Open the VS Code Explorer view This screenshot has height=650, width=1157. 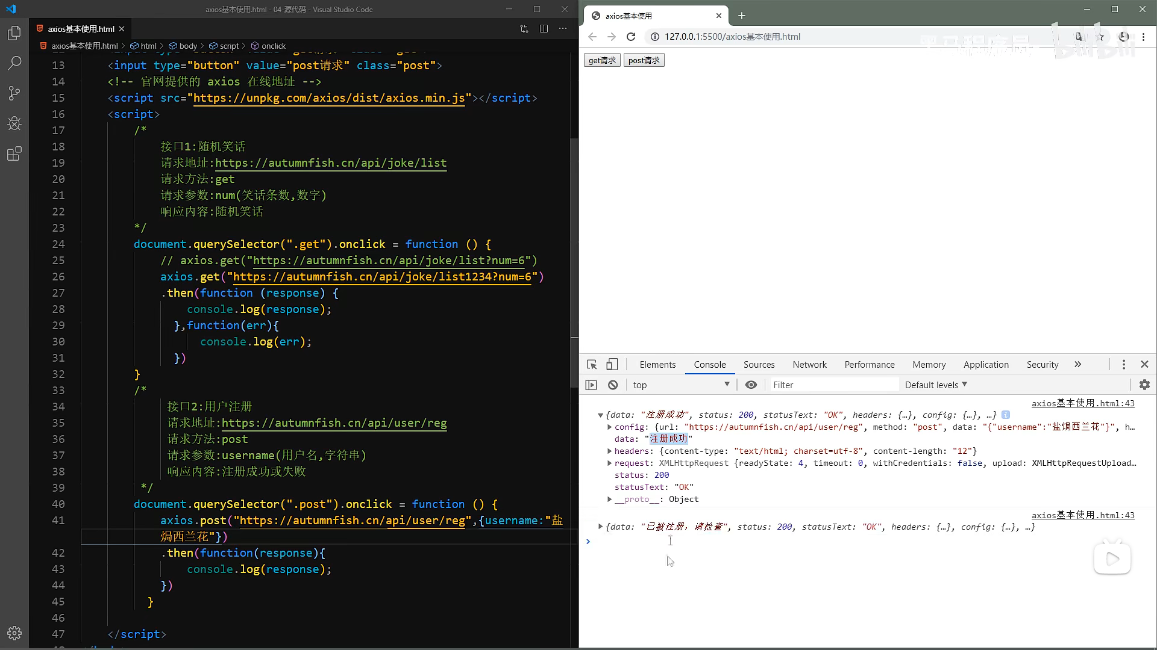click(x=14, y=33)
